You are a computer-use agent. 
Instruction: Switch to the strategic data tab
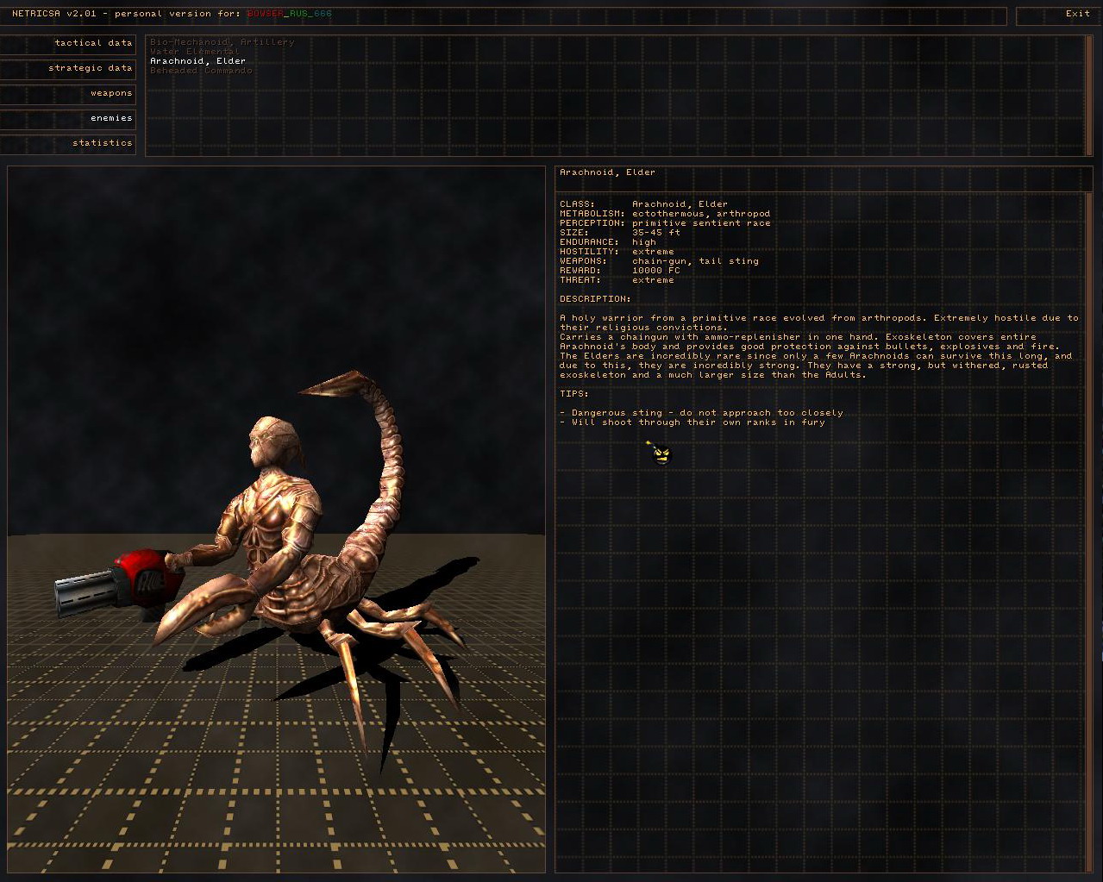tap(69, 68)
